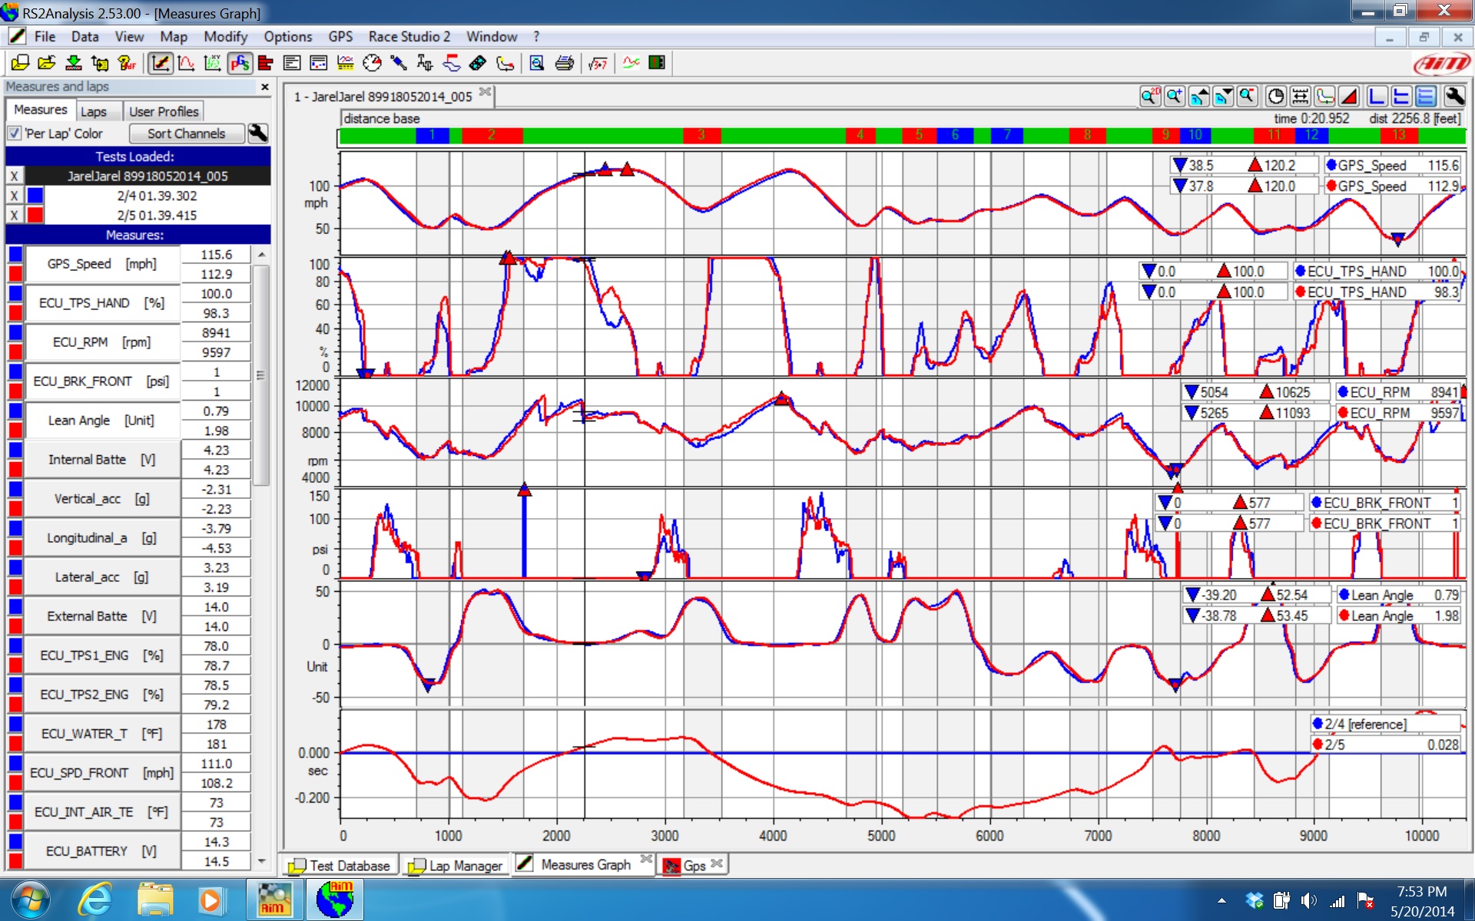The width and height of the screenshot is (1475, 921).
Task: Open the Modify menu
Action: click(225, 37)
